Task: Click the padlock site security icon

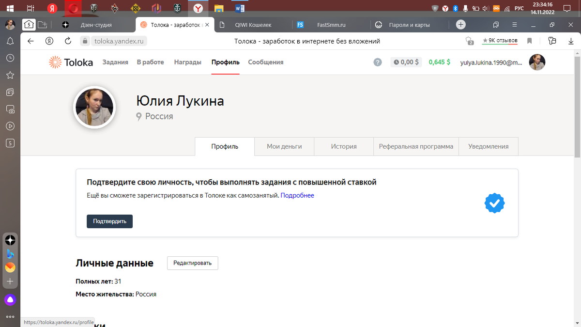Action: [x=85, y=41]
